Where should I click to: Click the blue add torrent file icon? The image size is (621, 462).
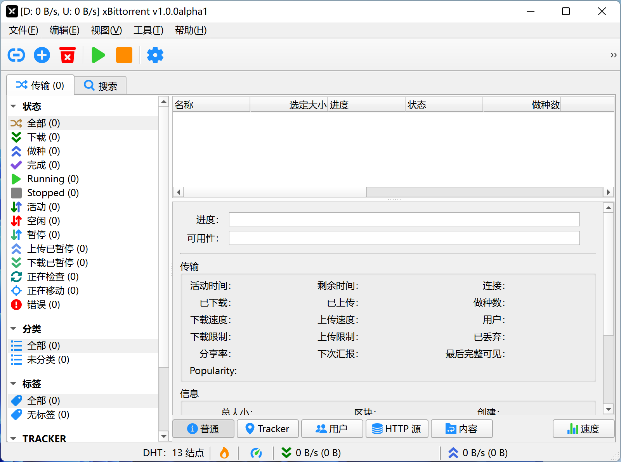coord(42,55)
